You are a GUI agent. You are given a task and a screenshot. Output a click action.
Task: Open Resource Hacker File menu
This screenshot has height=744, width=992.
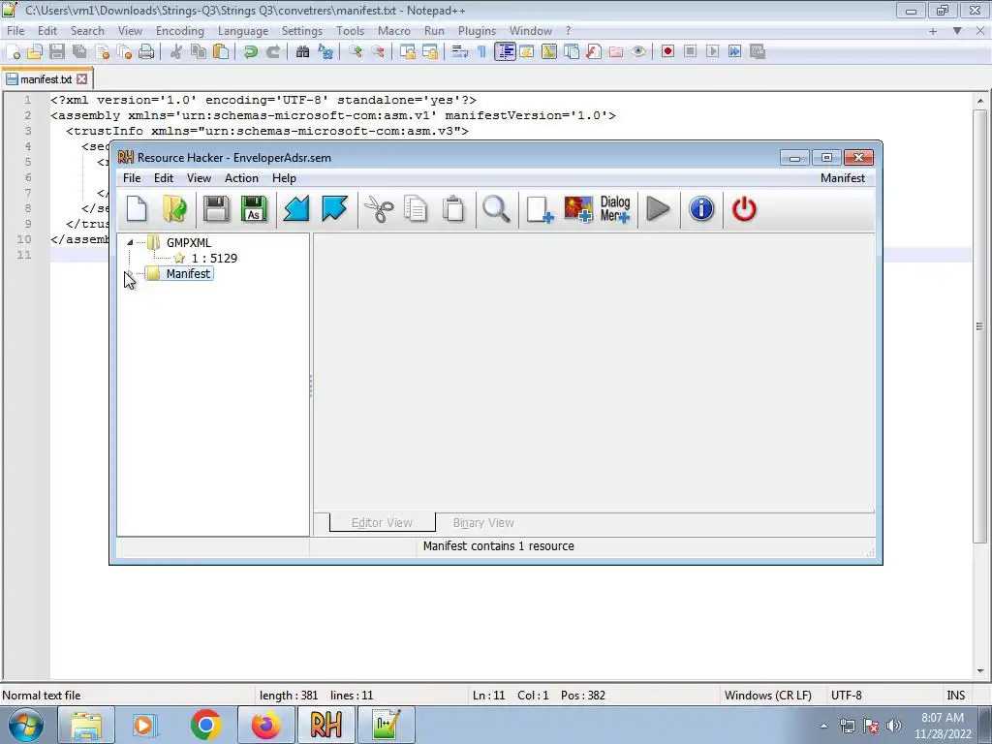coord(132,178)
